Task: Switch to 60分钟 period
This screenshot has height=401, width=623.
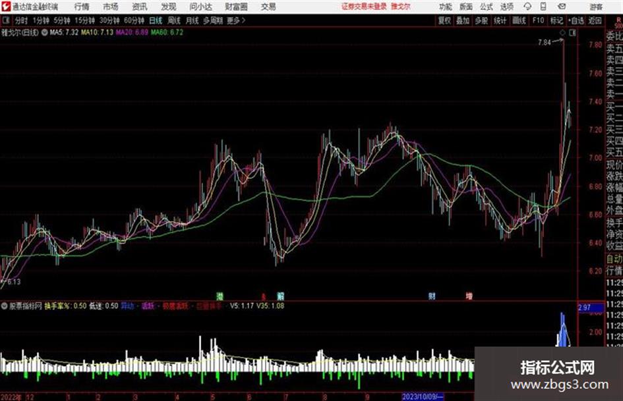Action: click(134, 20)
